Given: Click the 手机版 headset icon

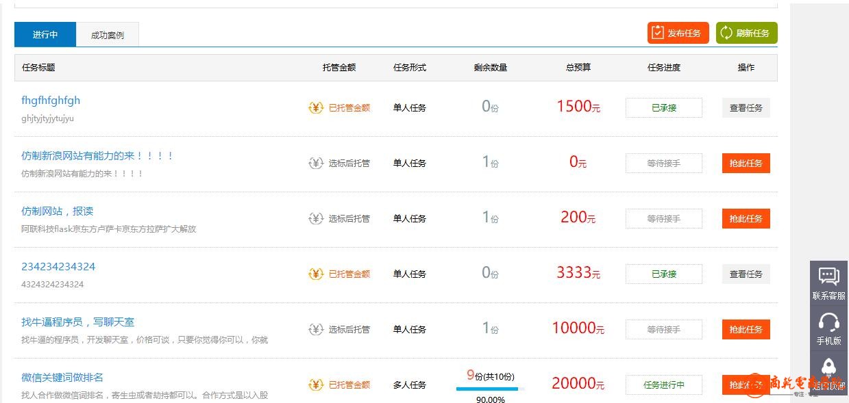Looking at the screenshot, I should (x=828, y=322).
